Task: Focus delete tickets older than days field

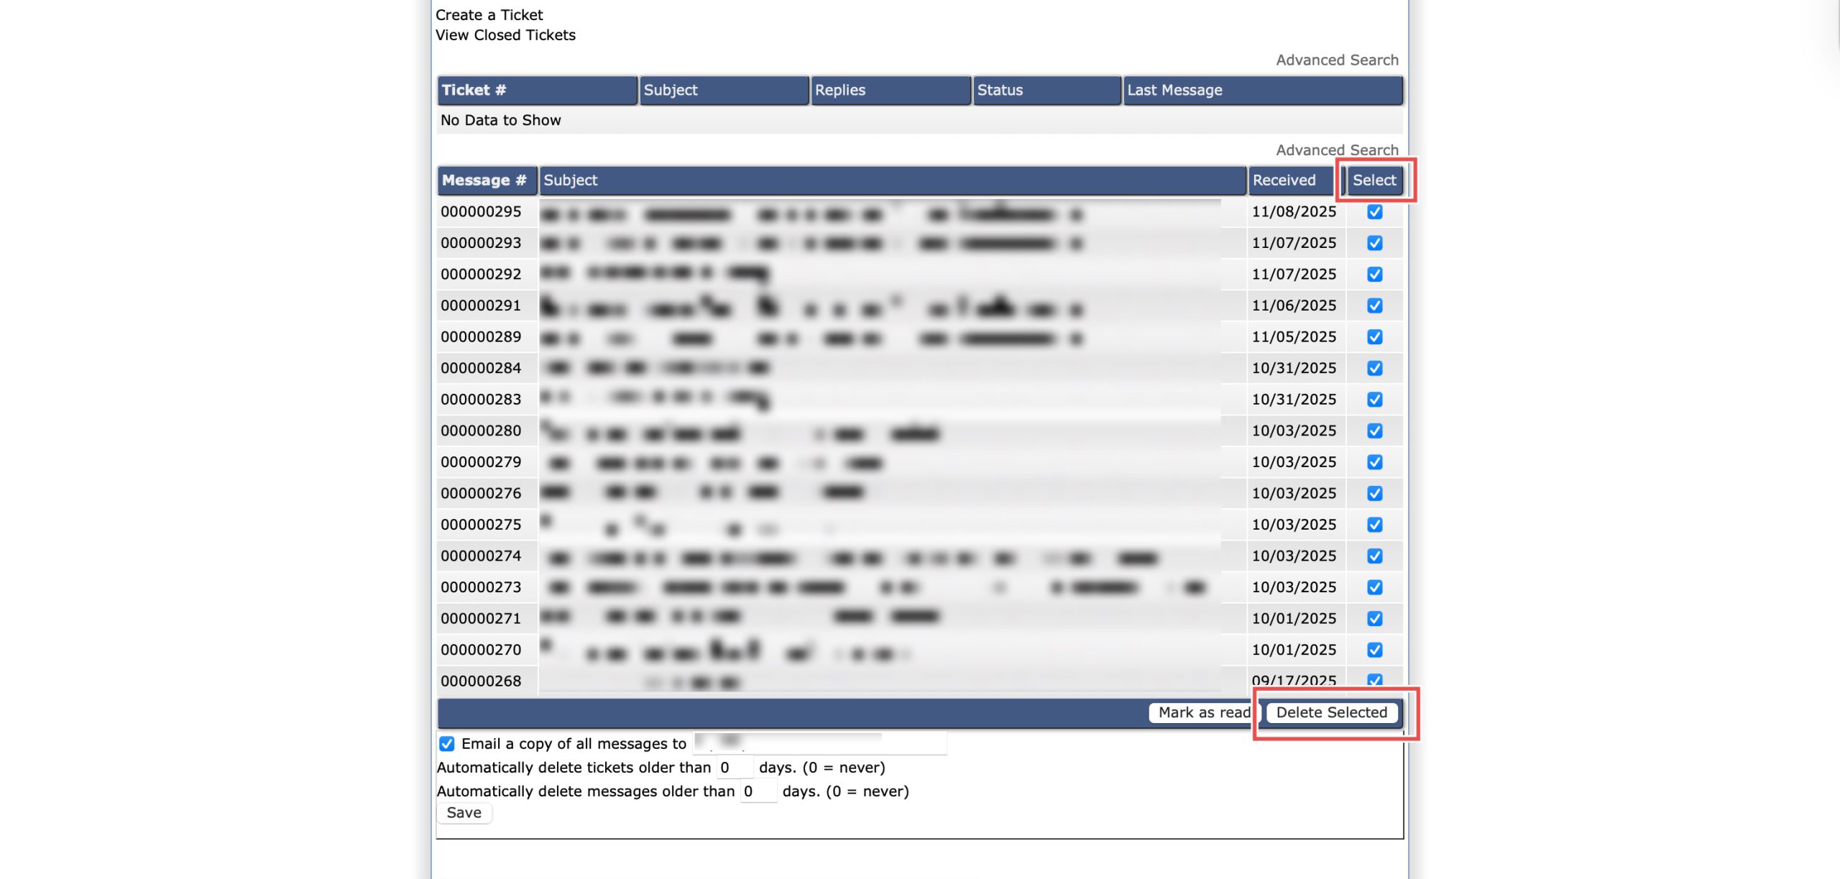Action: pos(734,768)
